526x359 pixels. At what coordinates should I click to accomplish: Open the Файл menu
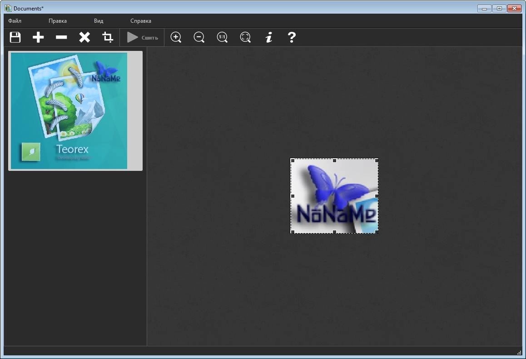(x=15, y=21)
